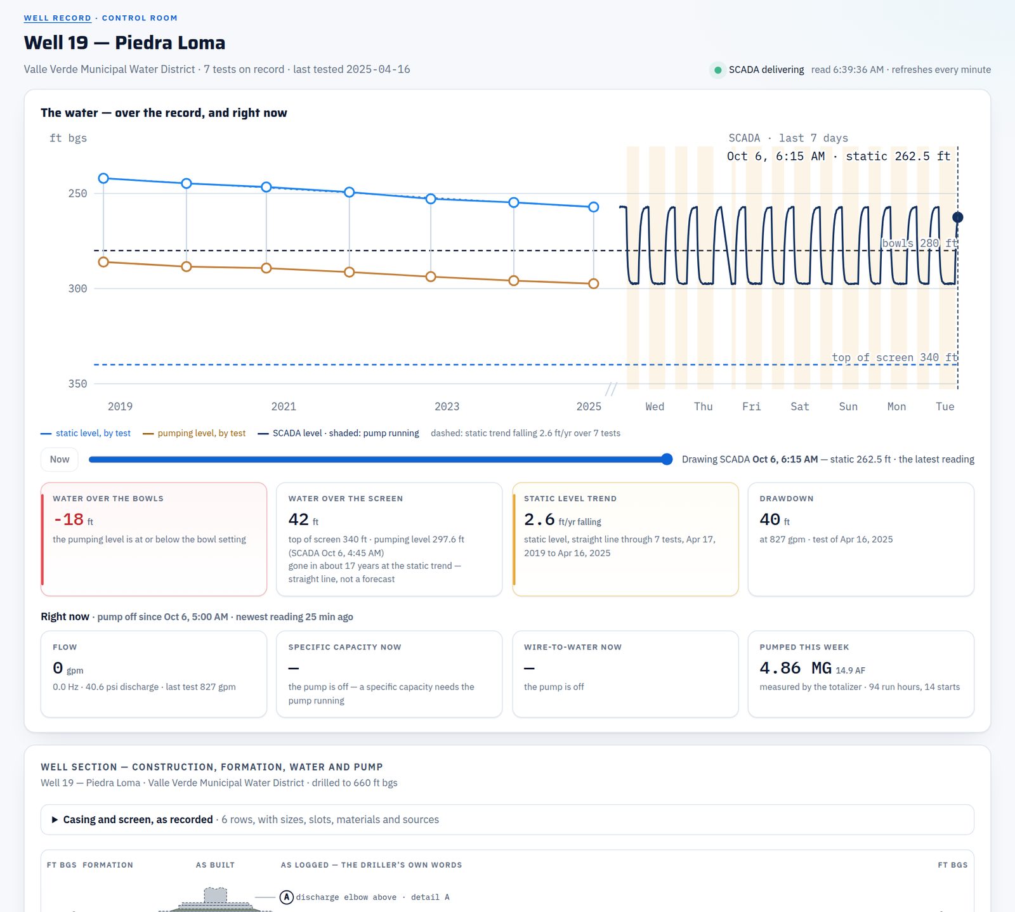Open the Drawdown card
This screenshot has width=1015, height=912.
(x=861, y=539)
